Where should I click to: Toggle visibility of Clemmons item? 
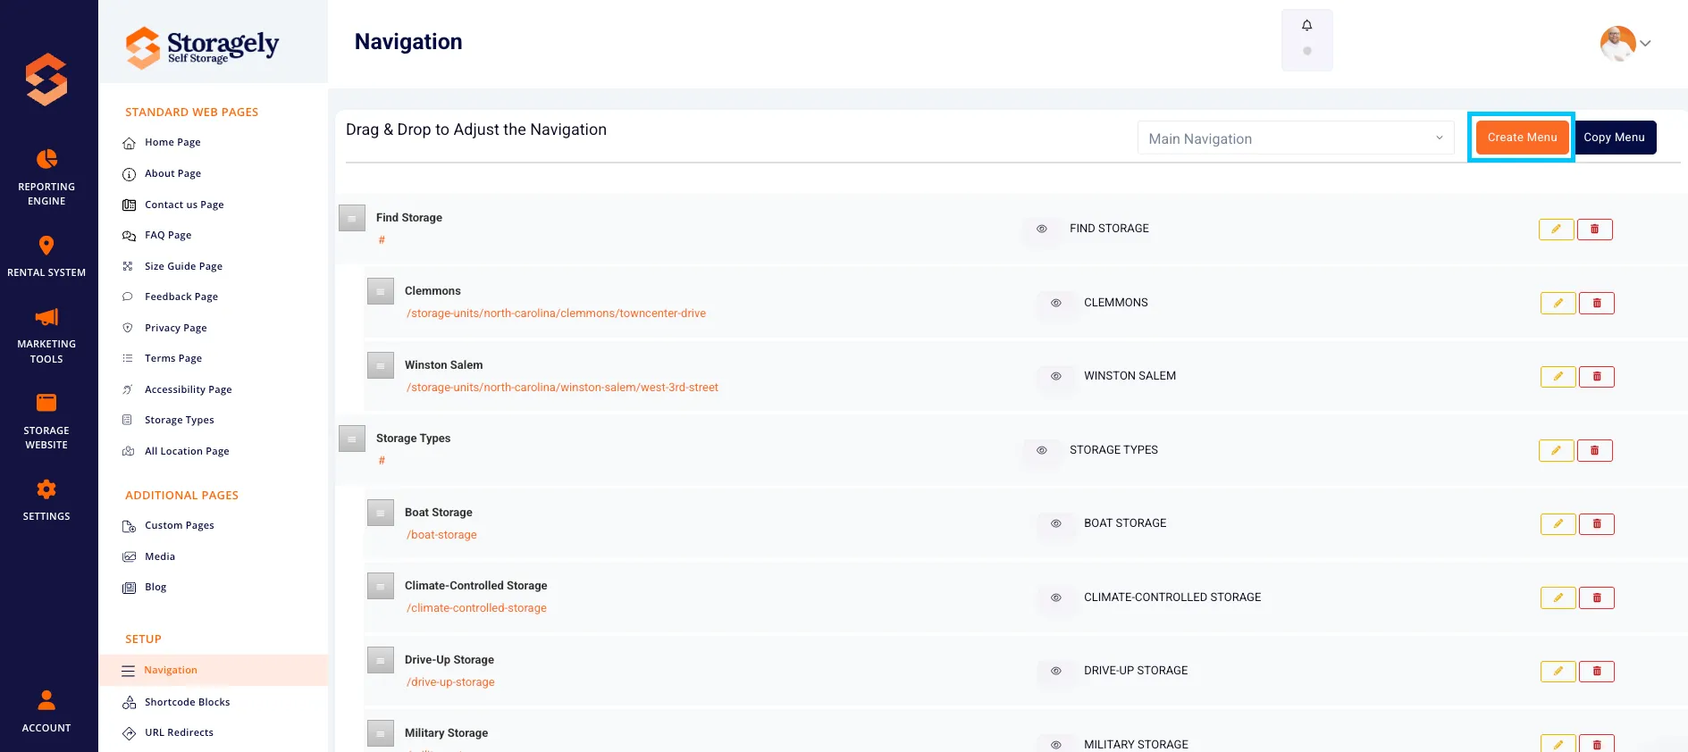click(x=1055, y=303)
